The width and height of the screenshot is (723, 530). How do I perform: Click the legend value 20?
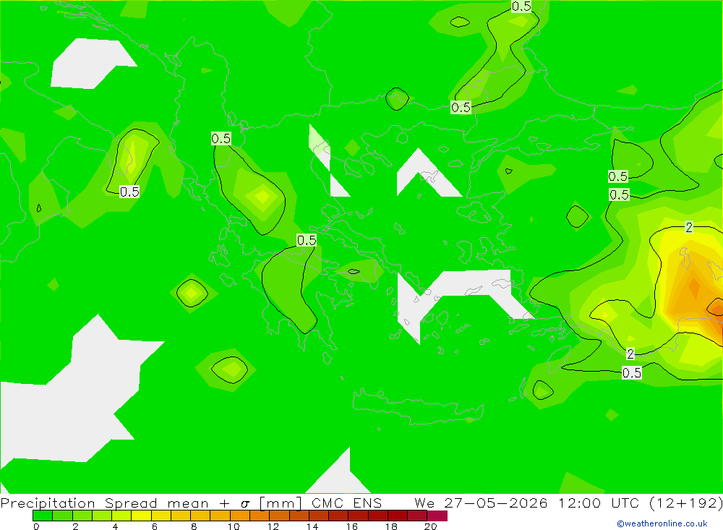click(431, 526)
